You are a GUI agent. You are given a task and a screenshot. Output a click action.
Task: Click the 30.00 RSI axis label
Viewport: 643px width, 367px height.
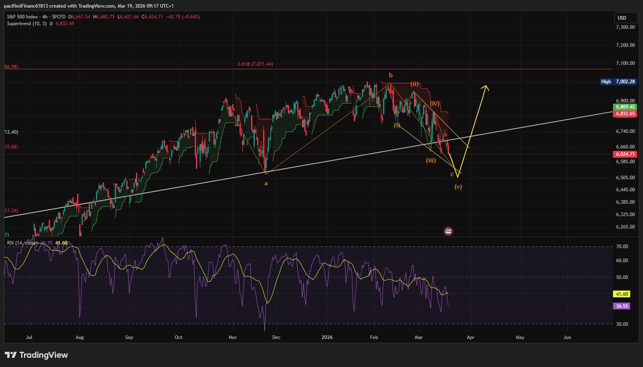(x=622, y=324)
